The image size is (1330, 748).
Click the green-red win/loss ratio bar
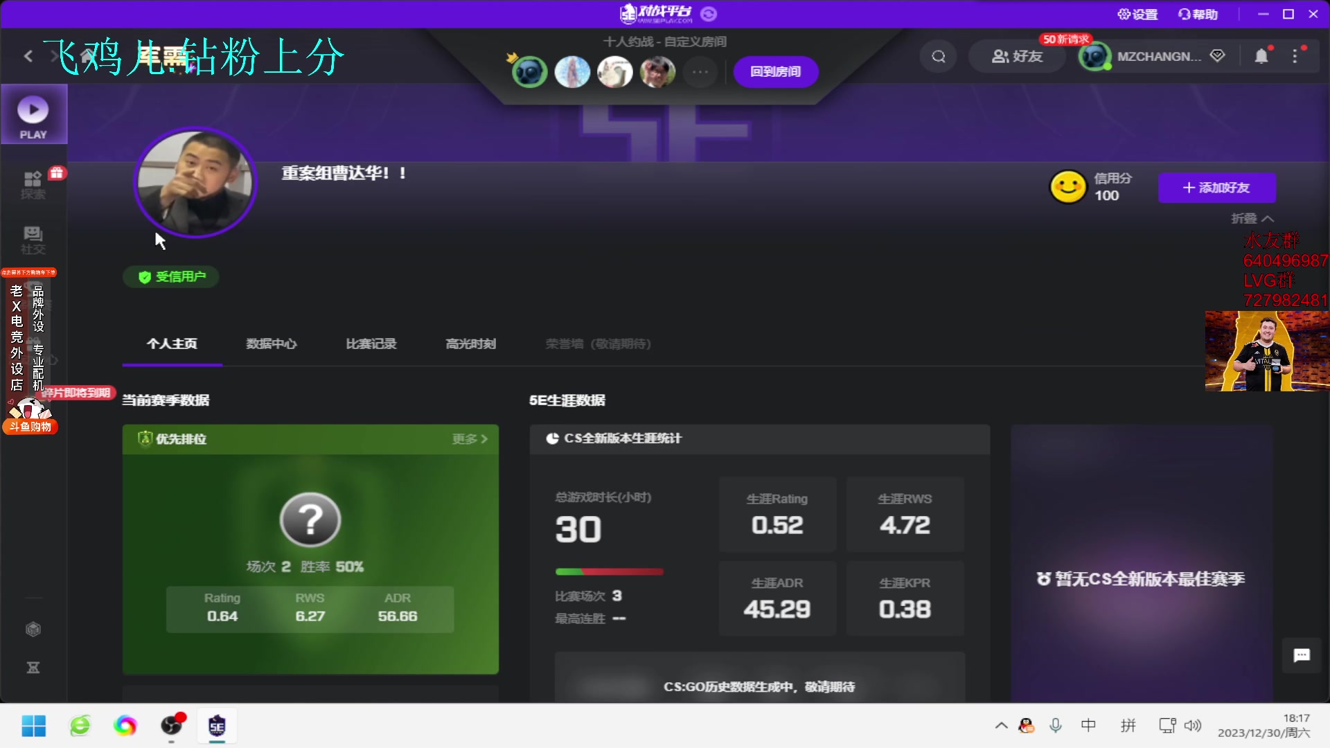tap(609, 571)
